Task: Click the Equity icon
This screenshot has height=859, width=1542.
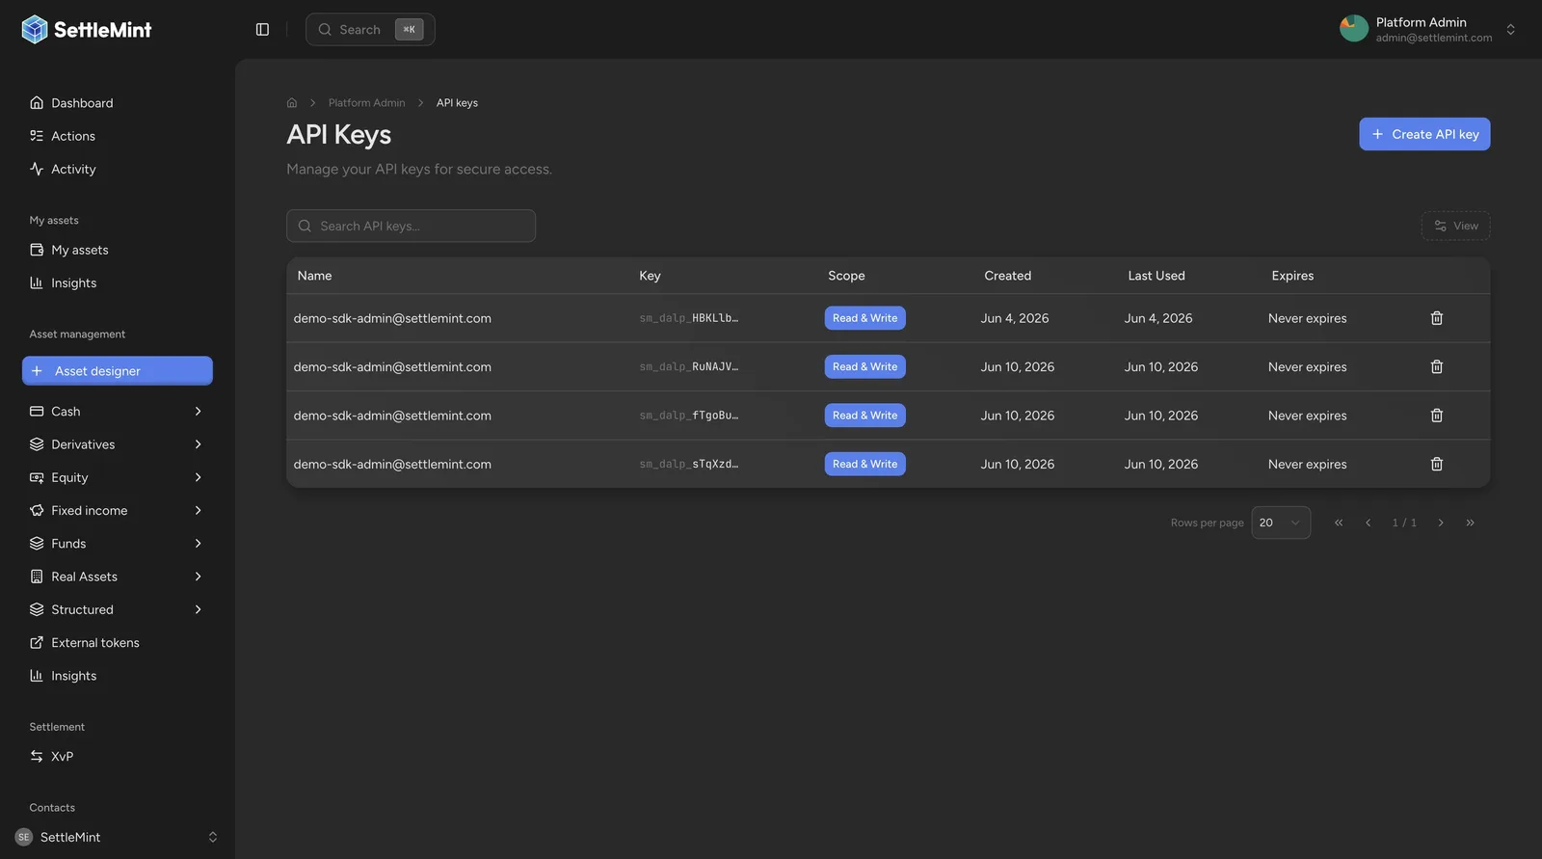Action: tap(37, 477)
